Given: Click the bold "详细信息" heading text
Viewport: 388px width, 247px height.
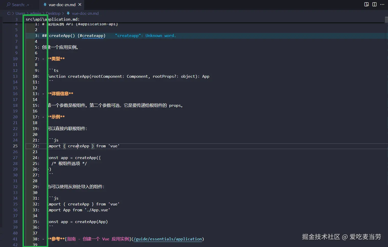Looking at the screenshot, I should point(60,94).
